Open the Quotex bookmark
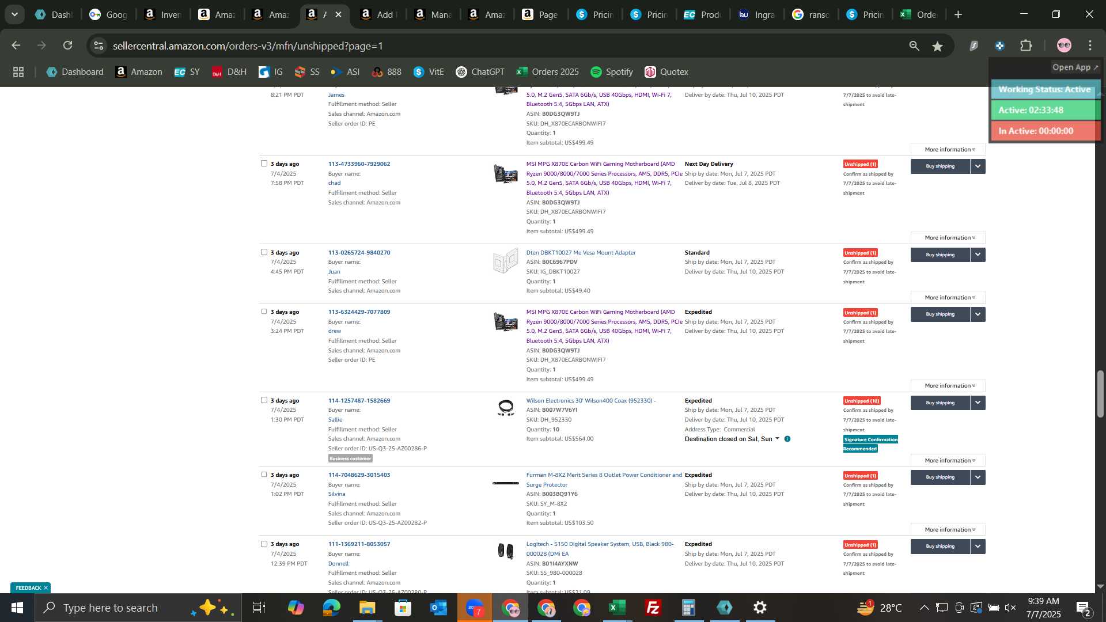Viewport: 1106px width, 622px height. (666, 72)
